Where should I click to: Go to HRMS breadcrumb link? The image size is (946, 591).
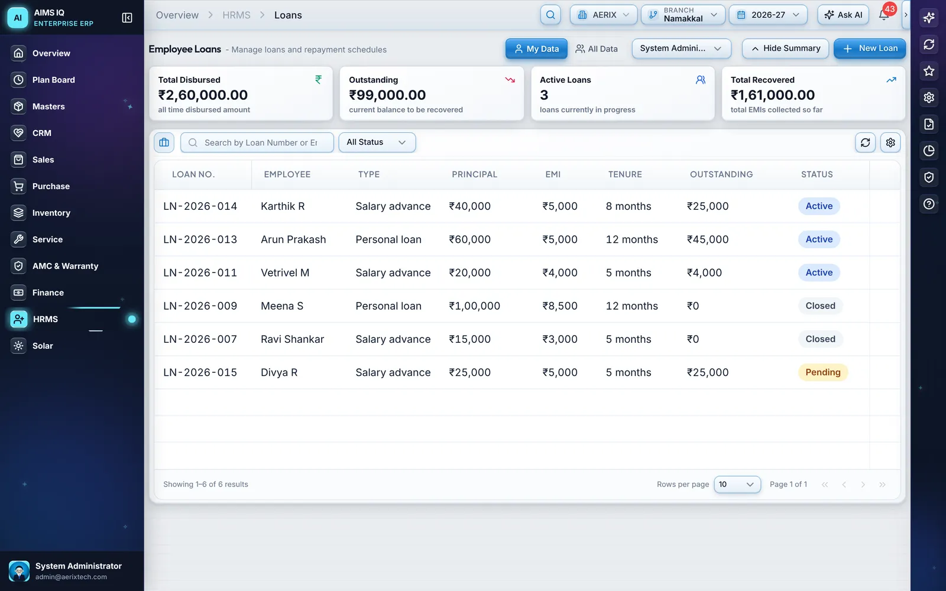tap(237, 15)
